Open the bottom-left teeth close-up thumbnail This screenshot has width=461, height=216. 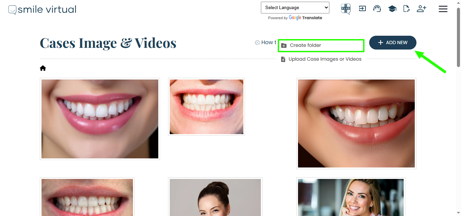87,197
